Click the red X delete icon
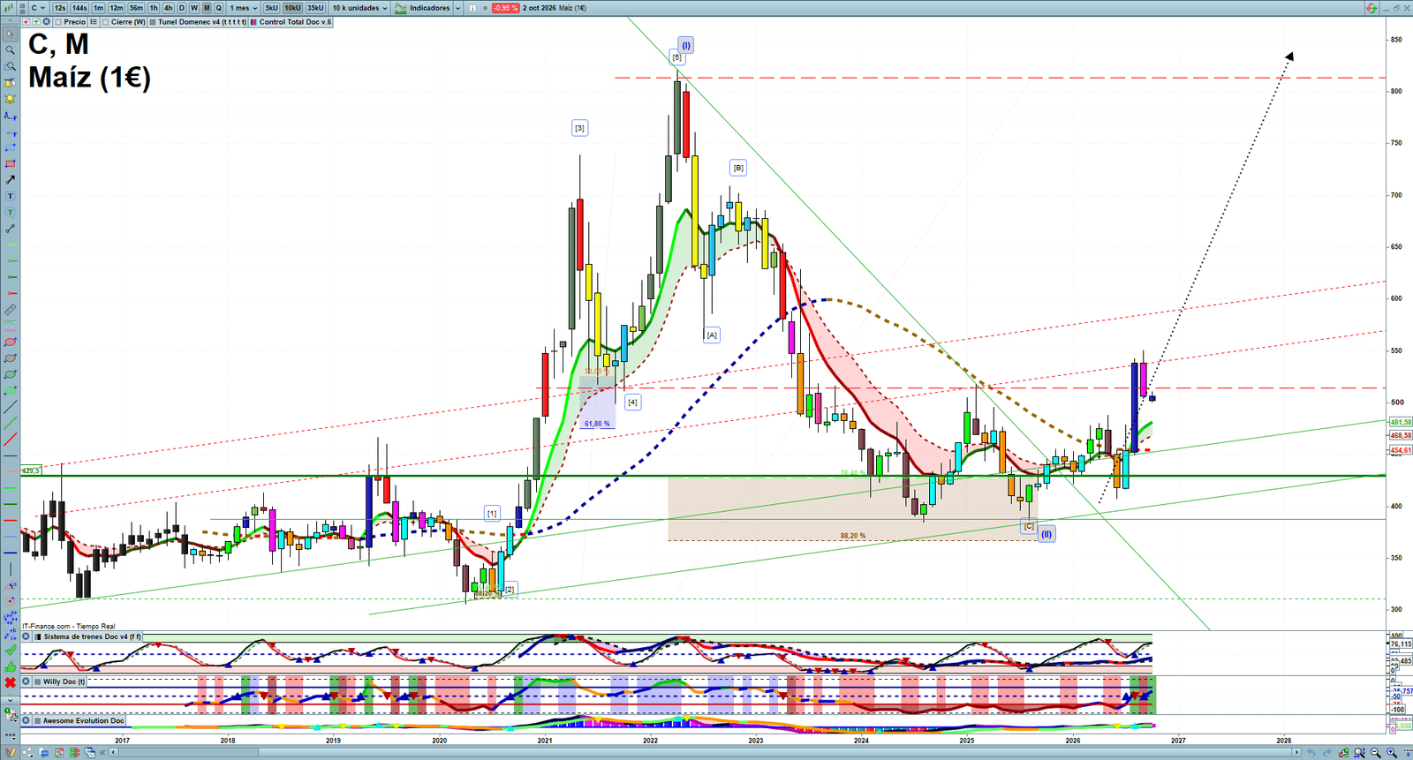The height and width of the screenshot is (760, 1413). tap(11, 682)
